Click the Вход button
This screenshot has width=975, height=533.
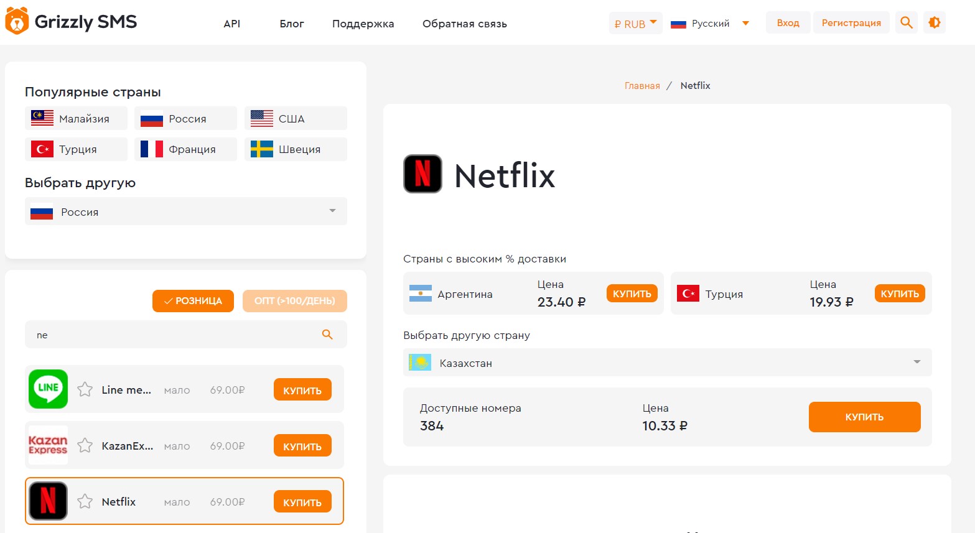[x=788, y=23]
